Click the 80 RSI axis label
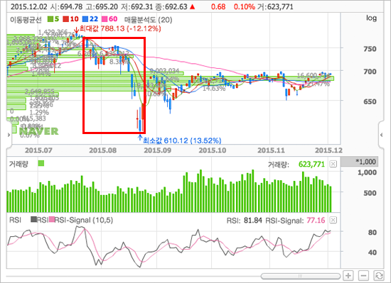This screenshot has width=391, height=283. [x=372, y=232]
